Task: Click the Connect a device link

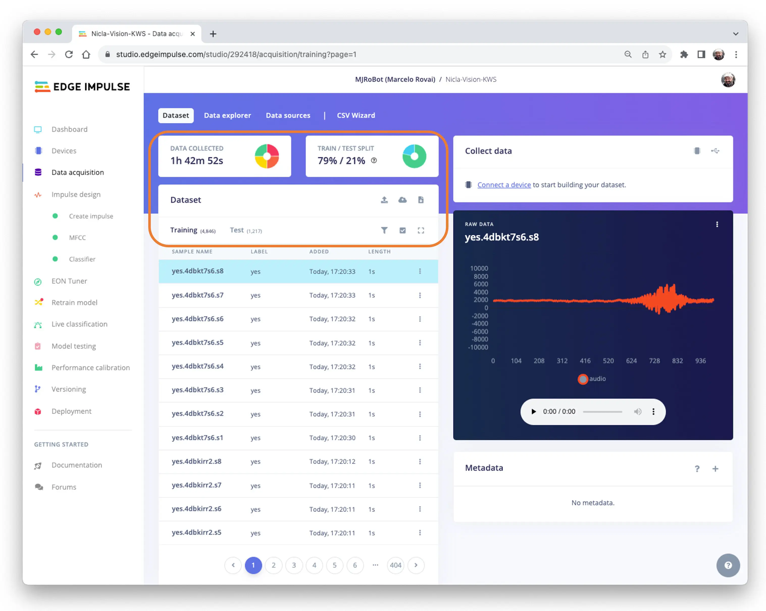Action: point(503,185)
